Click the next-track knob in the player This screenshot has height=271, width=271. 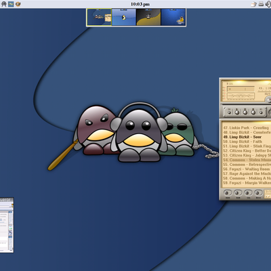coord(262,112)
